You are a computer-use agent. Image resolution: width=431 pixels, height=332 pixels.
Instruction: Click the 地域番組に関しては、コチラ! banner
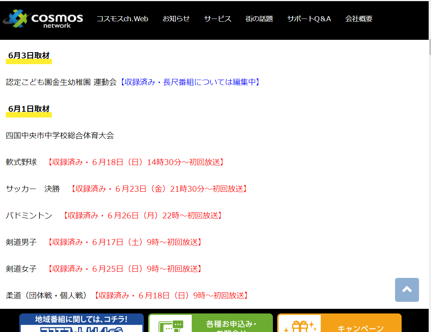pos(81,323)
